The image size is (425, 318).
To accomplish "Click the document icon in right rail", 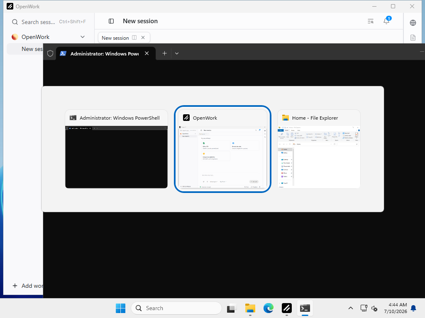I will pyautogui.click(x=413, y=38).
